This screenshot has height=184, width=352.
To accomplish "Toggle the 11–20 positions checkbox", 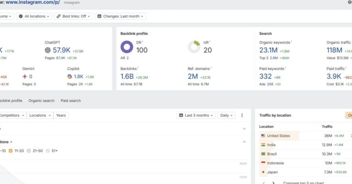I will pos(11,151).
